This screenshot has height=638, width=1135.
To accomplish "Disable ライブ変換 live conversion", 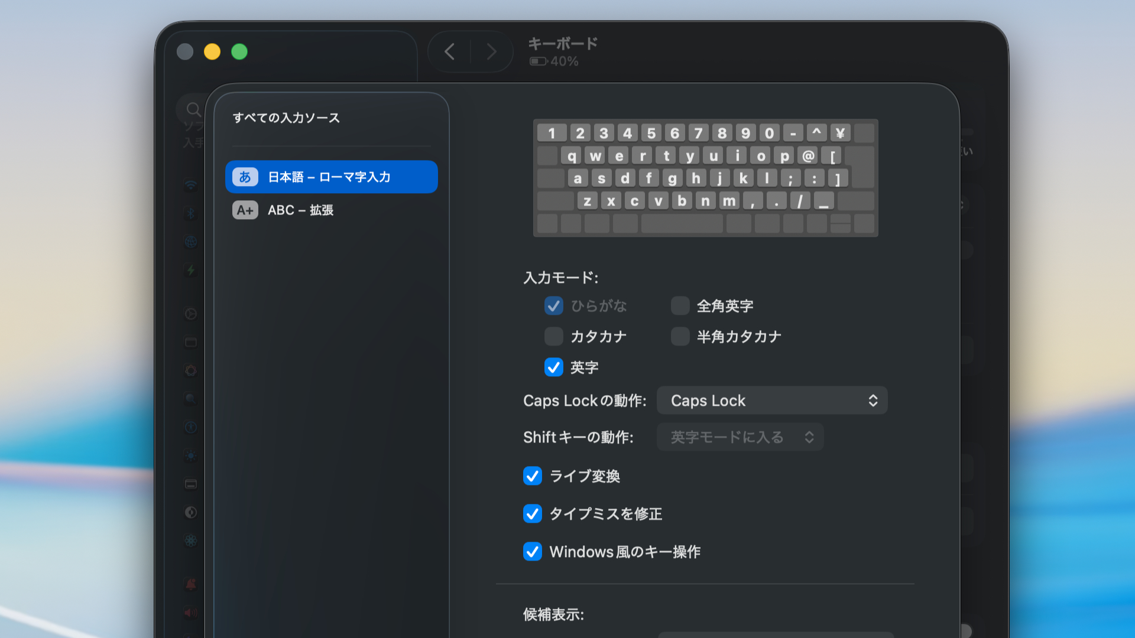I will [533, 476].
